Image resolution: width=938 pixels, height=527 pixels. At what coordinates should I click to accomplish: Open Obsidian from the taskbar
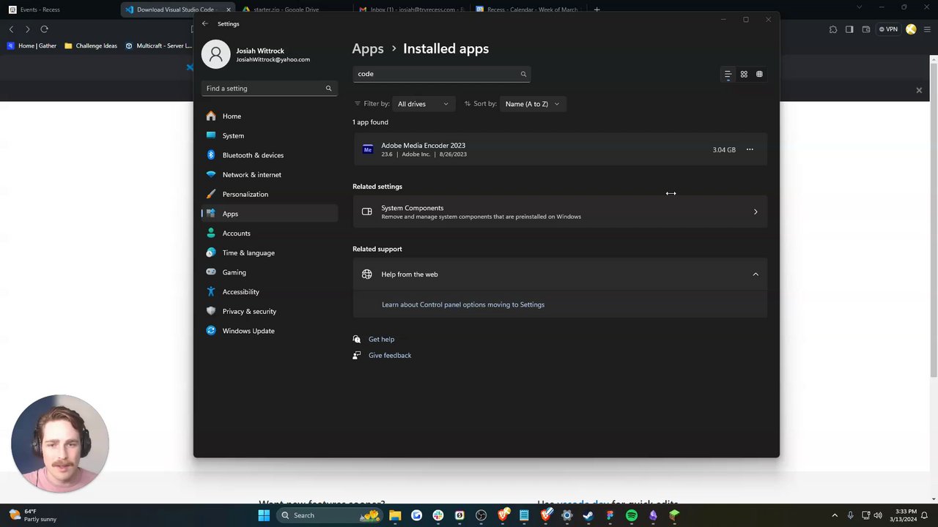pos(652,515)
